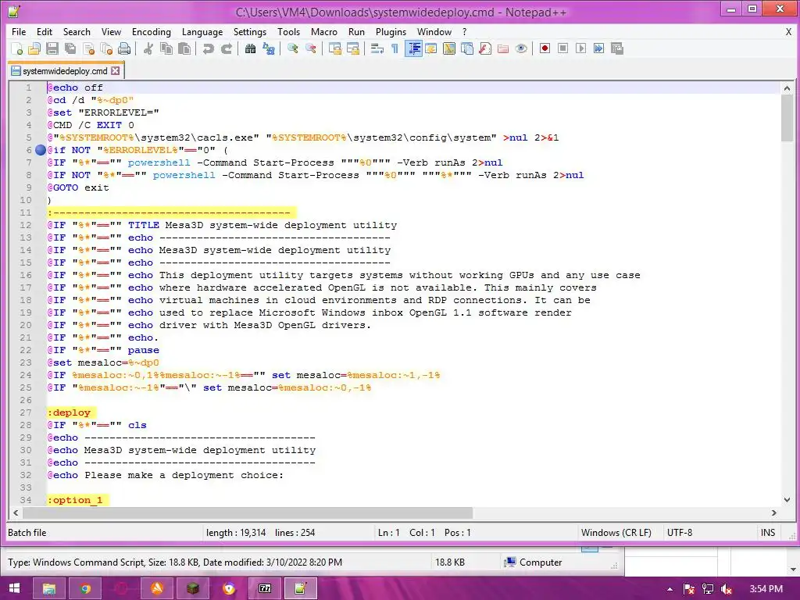Start macro recording with red dot icon
Image resolution: width=800 pixels, height=600 pixels.
coord(545,48)
